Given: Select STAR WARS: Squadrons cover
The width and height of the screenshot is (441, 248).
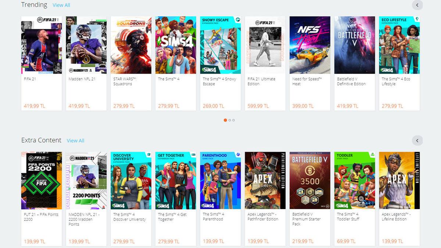Looking at the screenshot, I should [131, 45].
